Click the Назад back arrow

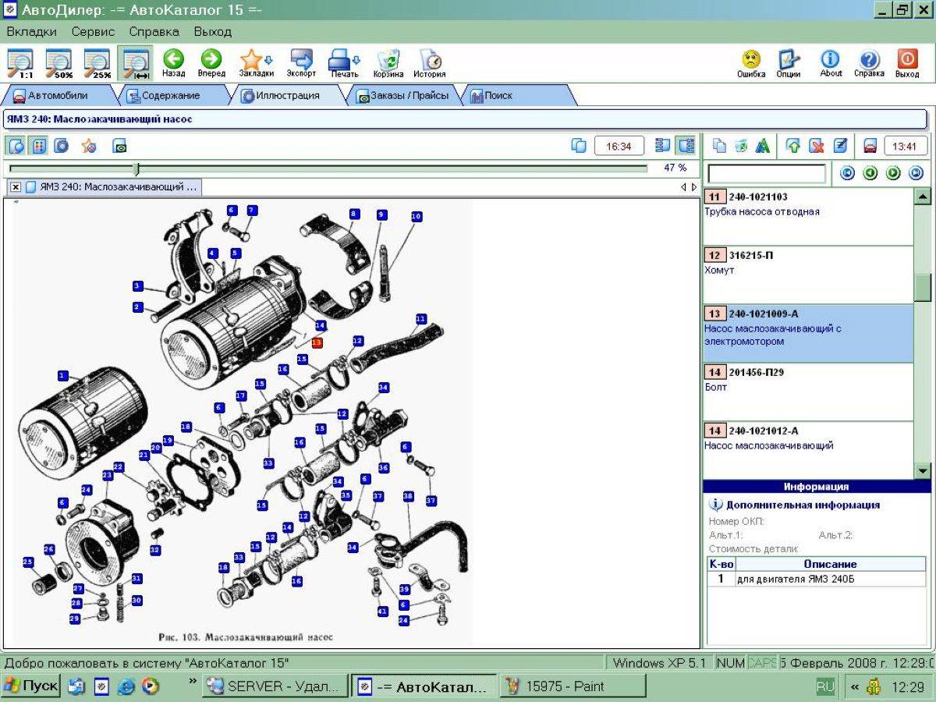(x=173, y=63)
